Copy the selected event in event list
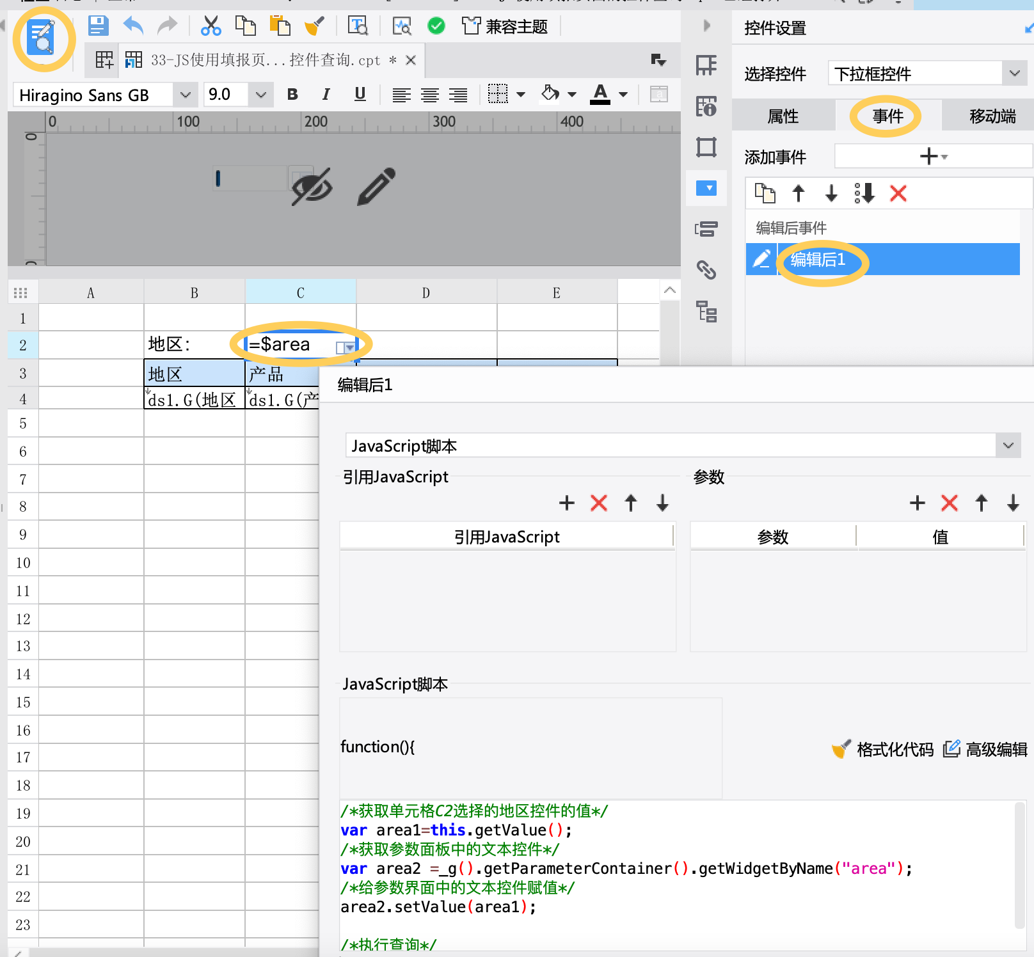1034x957 pixels. pos(765,193)
